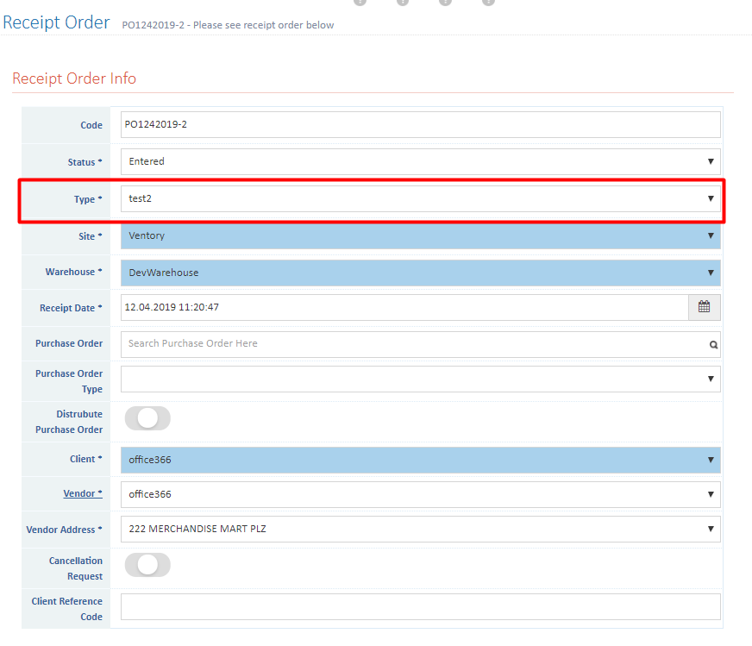The width and height of the screenshot is (752, 646).
Task: Enable the Cancellation Request toggle
Action: tap(147, 565)
